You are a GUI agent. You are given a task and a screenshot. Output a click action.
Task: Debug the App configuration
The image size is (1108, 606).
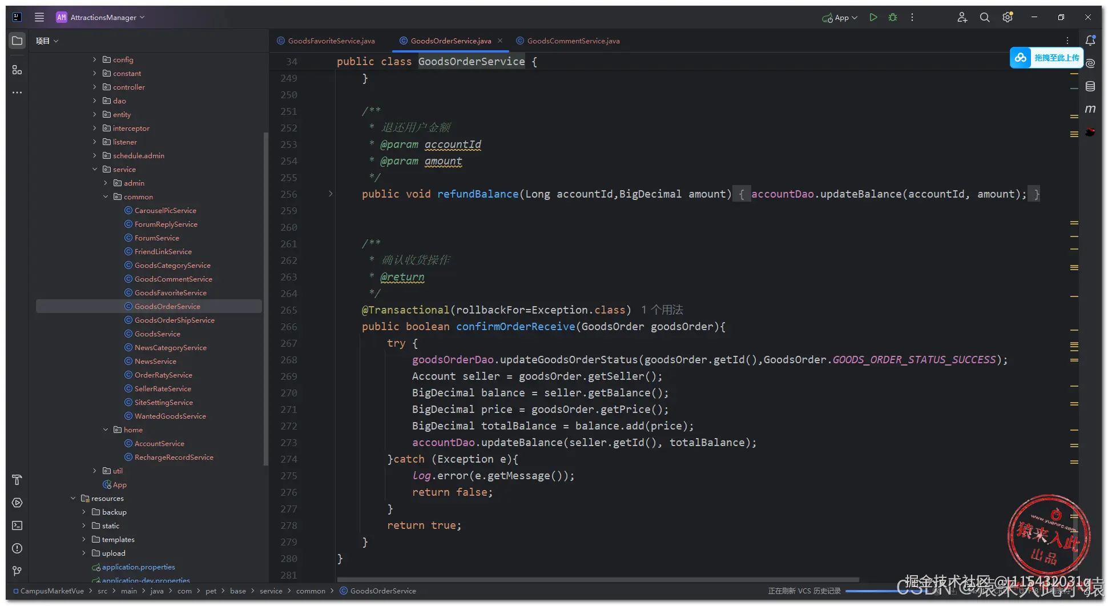tap(893, 17)
